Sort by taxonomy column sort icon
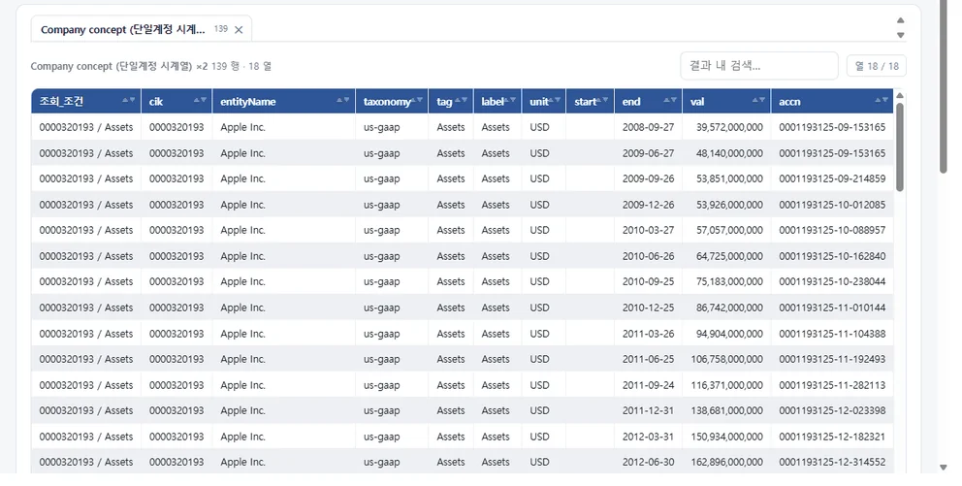This screenshot has width=962, height=486. (417, 100)
